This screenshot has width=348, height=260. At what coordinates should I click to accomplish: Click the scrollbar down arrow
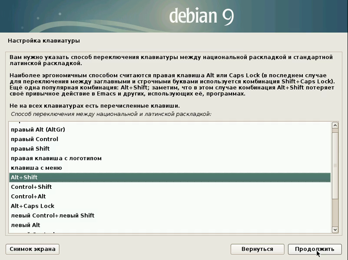tap(335, 230)
